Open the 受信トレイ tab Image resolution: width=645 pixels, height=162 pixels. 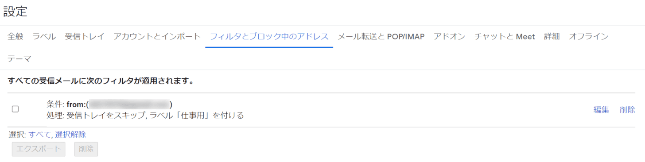point(85,36)
